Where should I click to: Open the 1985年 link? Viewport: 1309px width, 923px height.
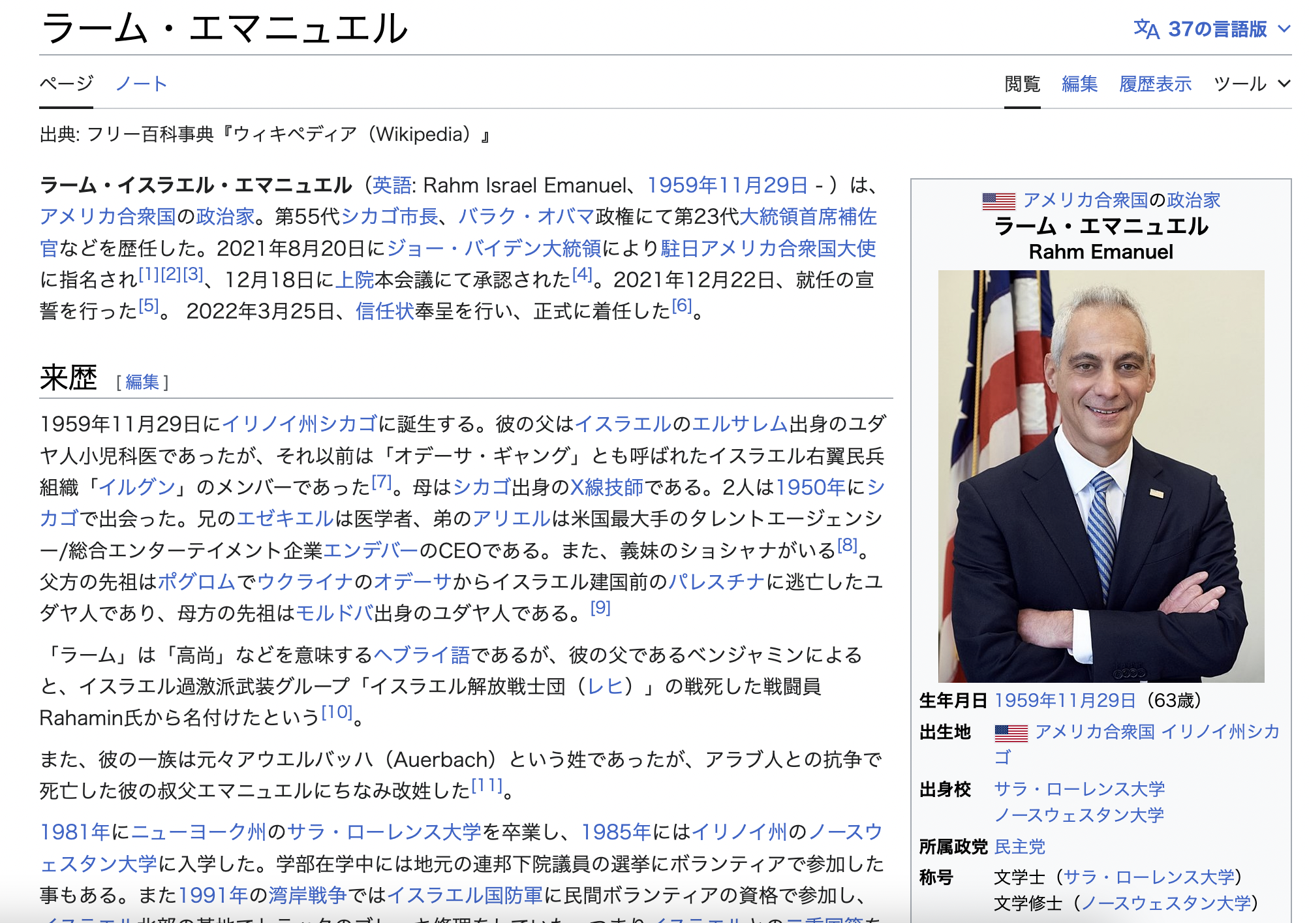617,832
